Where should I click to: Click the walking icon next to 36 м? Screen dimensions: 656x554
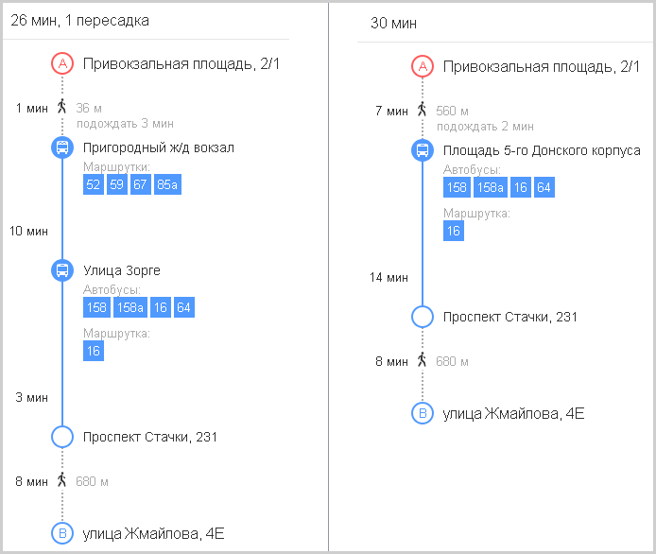pyautogui.click(x=62, y=106)
